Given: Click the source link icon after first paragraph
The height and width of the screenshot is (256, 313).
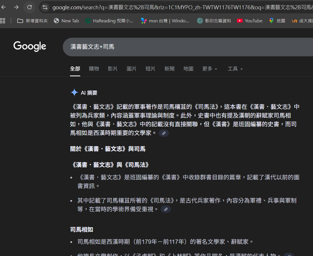Looking at the screenshot, I should point(164,133).
